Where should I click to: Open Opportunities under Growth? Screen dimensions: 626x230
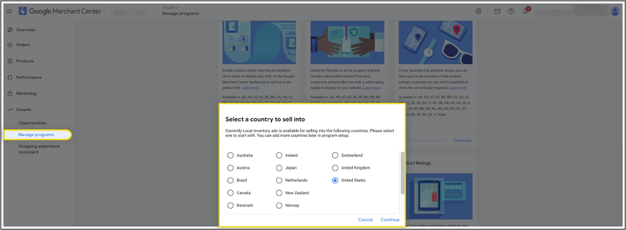click(33, 123)
